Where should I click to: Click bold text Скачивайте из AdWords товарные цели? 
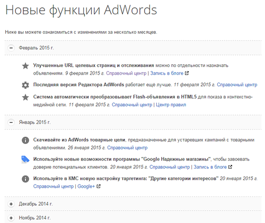(x=79, y=140)
